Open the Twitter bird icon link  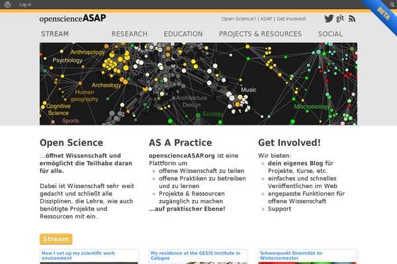329,18
